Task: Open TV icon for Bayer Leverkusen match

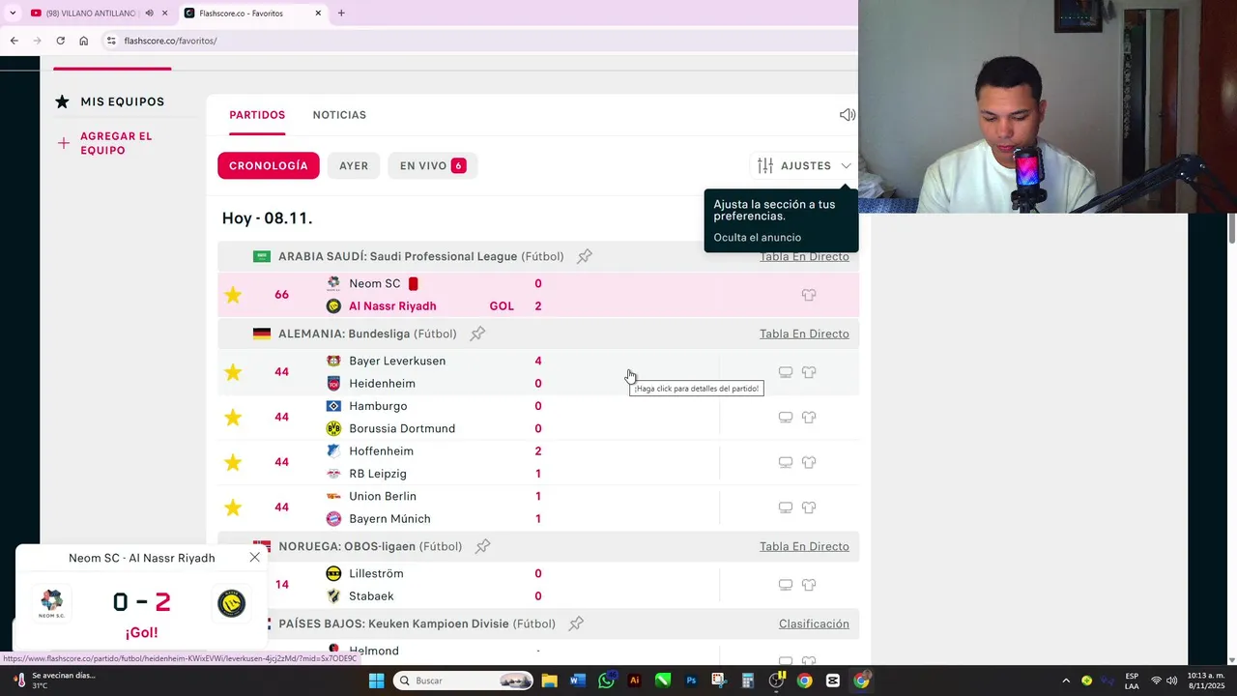Action: (x=786, y=372)
